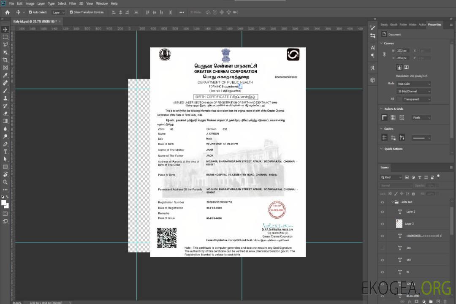
Task: Open the RGB Color mode dropdown
Action: pos(414,84)
